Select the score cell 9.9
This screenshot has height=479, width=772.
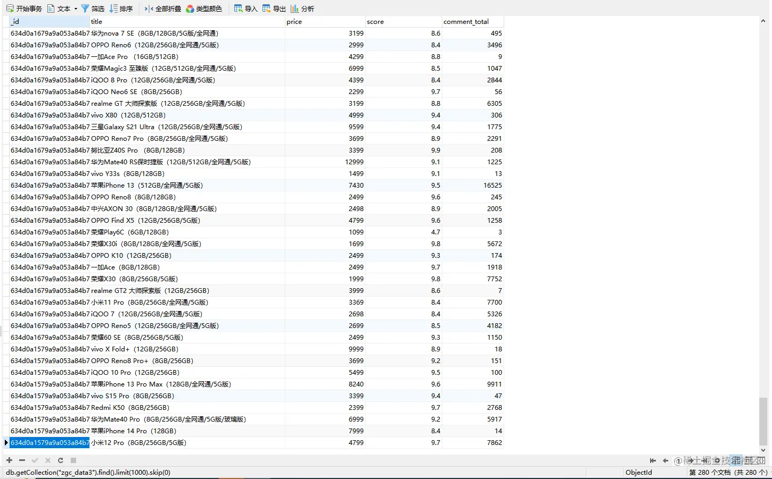click(404, 150)
